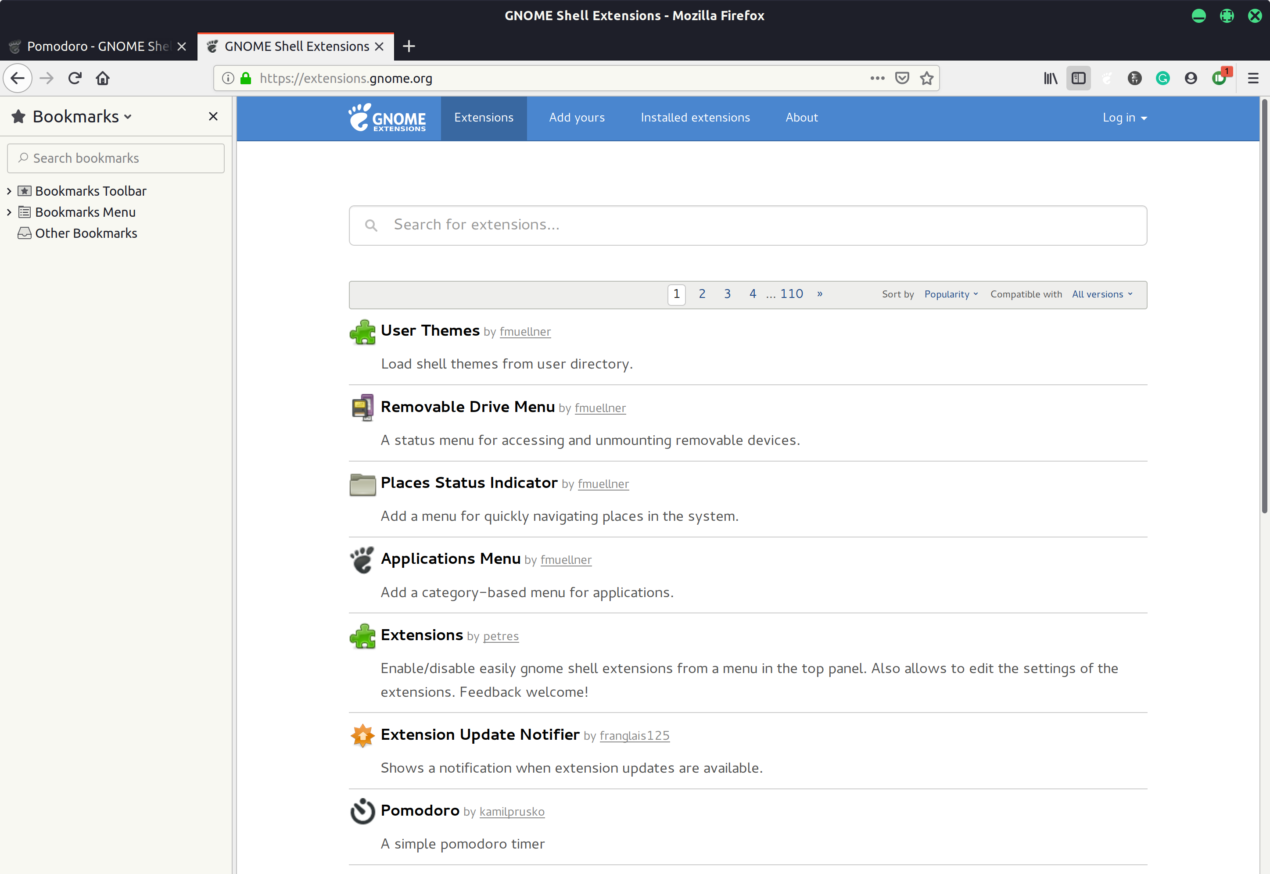Screen dimensions: 1270x874
Task: Click the page vertical scrollbar
Action: 1265,307
